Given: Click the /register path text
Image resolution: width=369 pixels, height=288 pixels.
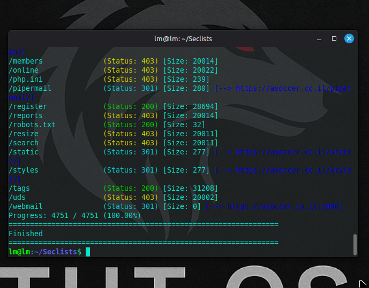Looking at the screenshot, I should (x=28, y=106).
